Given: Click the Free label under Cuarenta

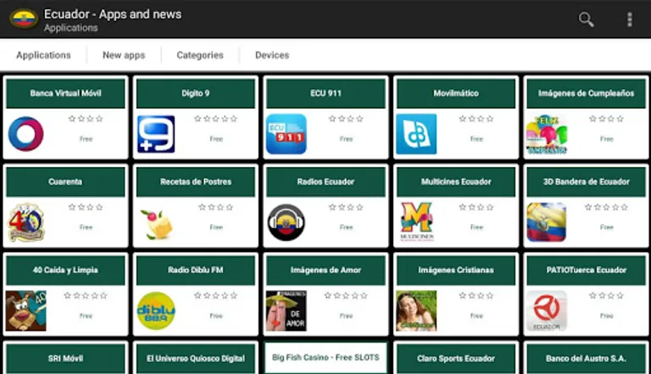Looking at the screenshot, I should pyautogui.click(x=86, y=227).
